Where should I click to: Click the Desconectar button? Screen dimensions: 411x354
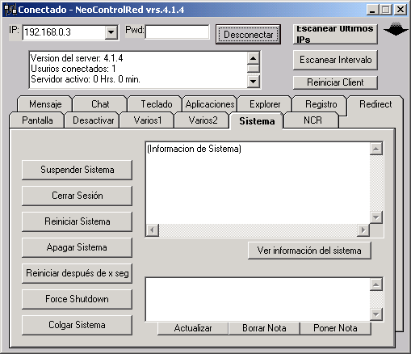click(248, 34)
